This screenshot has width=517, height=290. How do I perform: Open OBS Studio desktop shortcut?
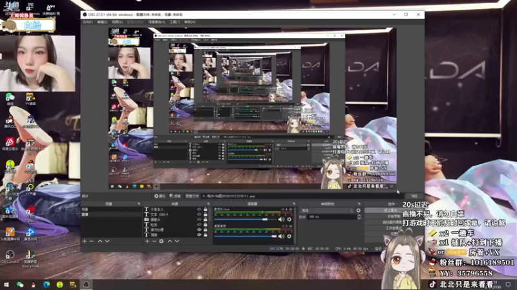click(x=10, y=256)
